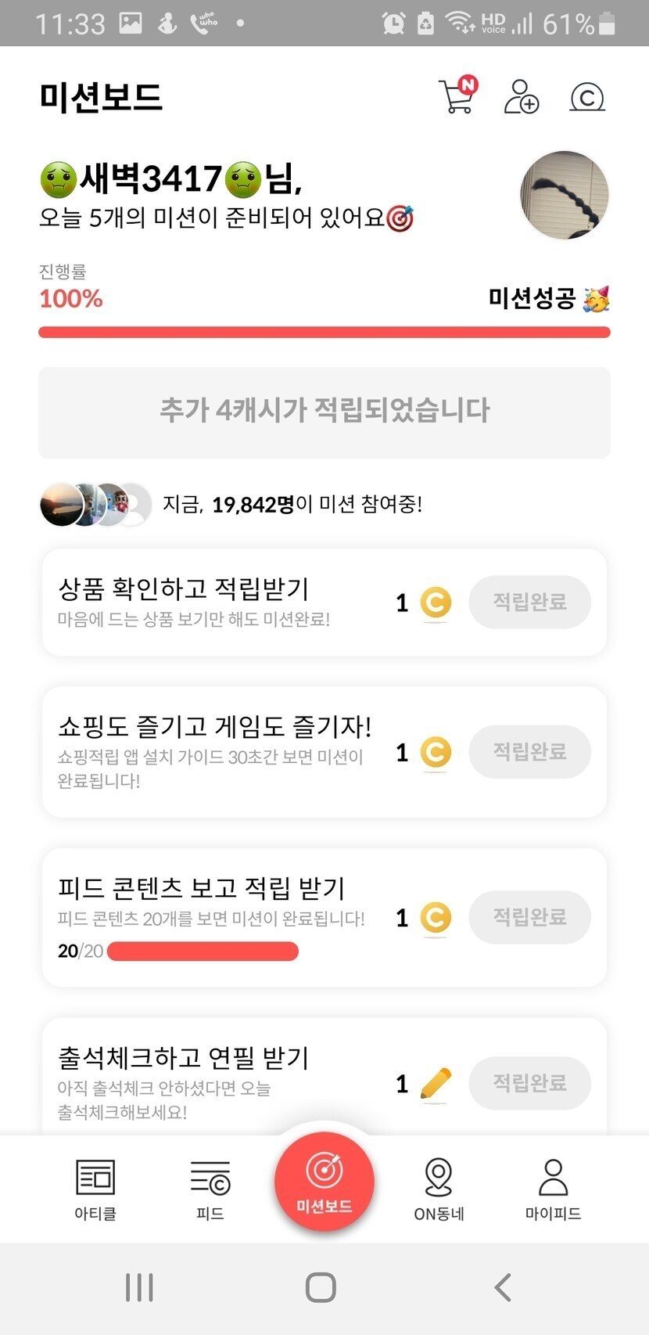Image resolution: width=649 pixels, height=1335 pixels.
Task: Tap the 추가 4캐시가 적립되었습니다 banner
Action: [x=324, y=412]
